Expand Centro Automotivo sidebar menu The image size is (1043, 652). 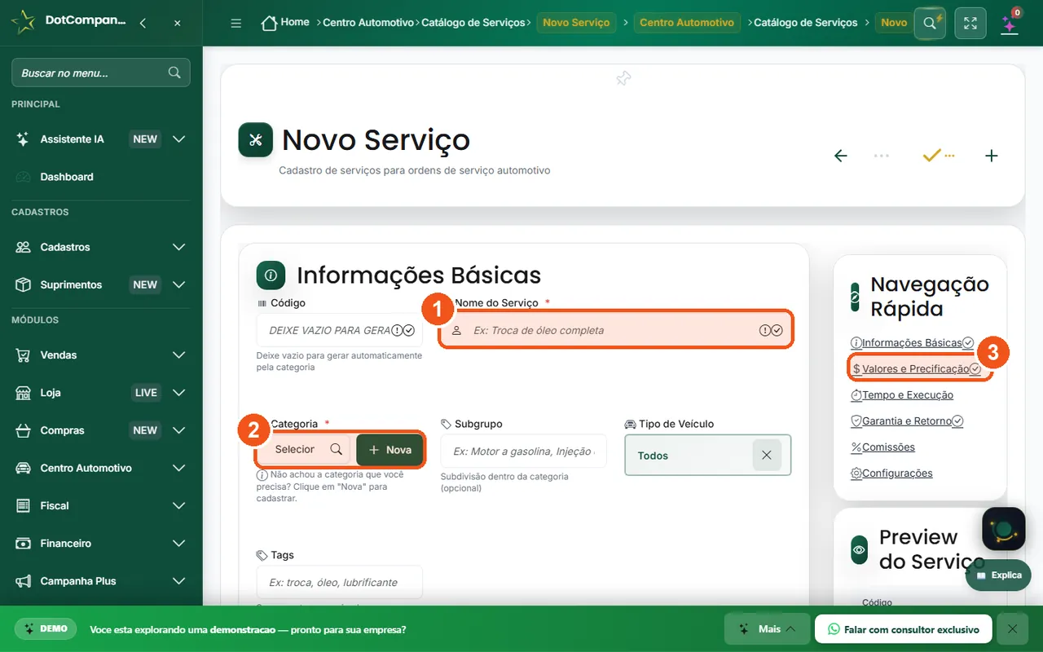tap(179, 468)
